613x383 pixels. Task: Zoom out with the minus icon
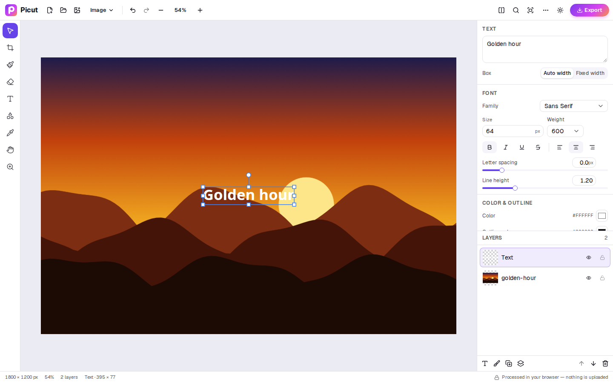[x=161, y=10]
